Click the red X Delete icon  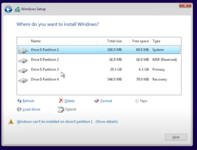[x=61, y=101]
